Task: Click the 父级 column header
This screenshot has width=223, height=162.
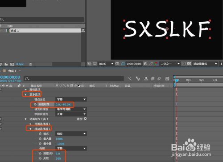Action: point(128,86)
